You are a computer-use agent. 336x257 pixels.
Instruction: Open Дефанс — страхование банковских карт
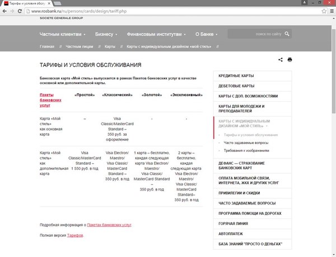tap(253, 166)
